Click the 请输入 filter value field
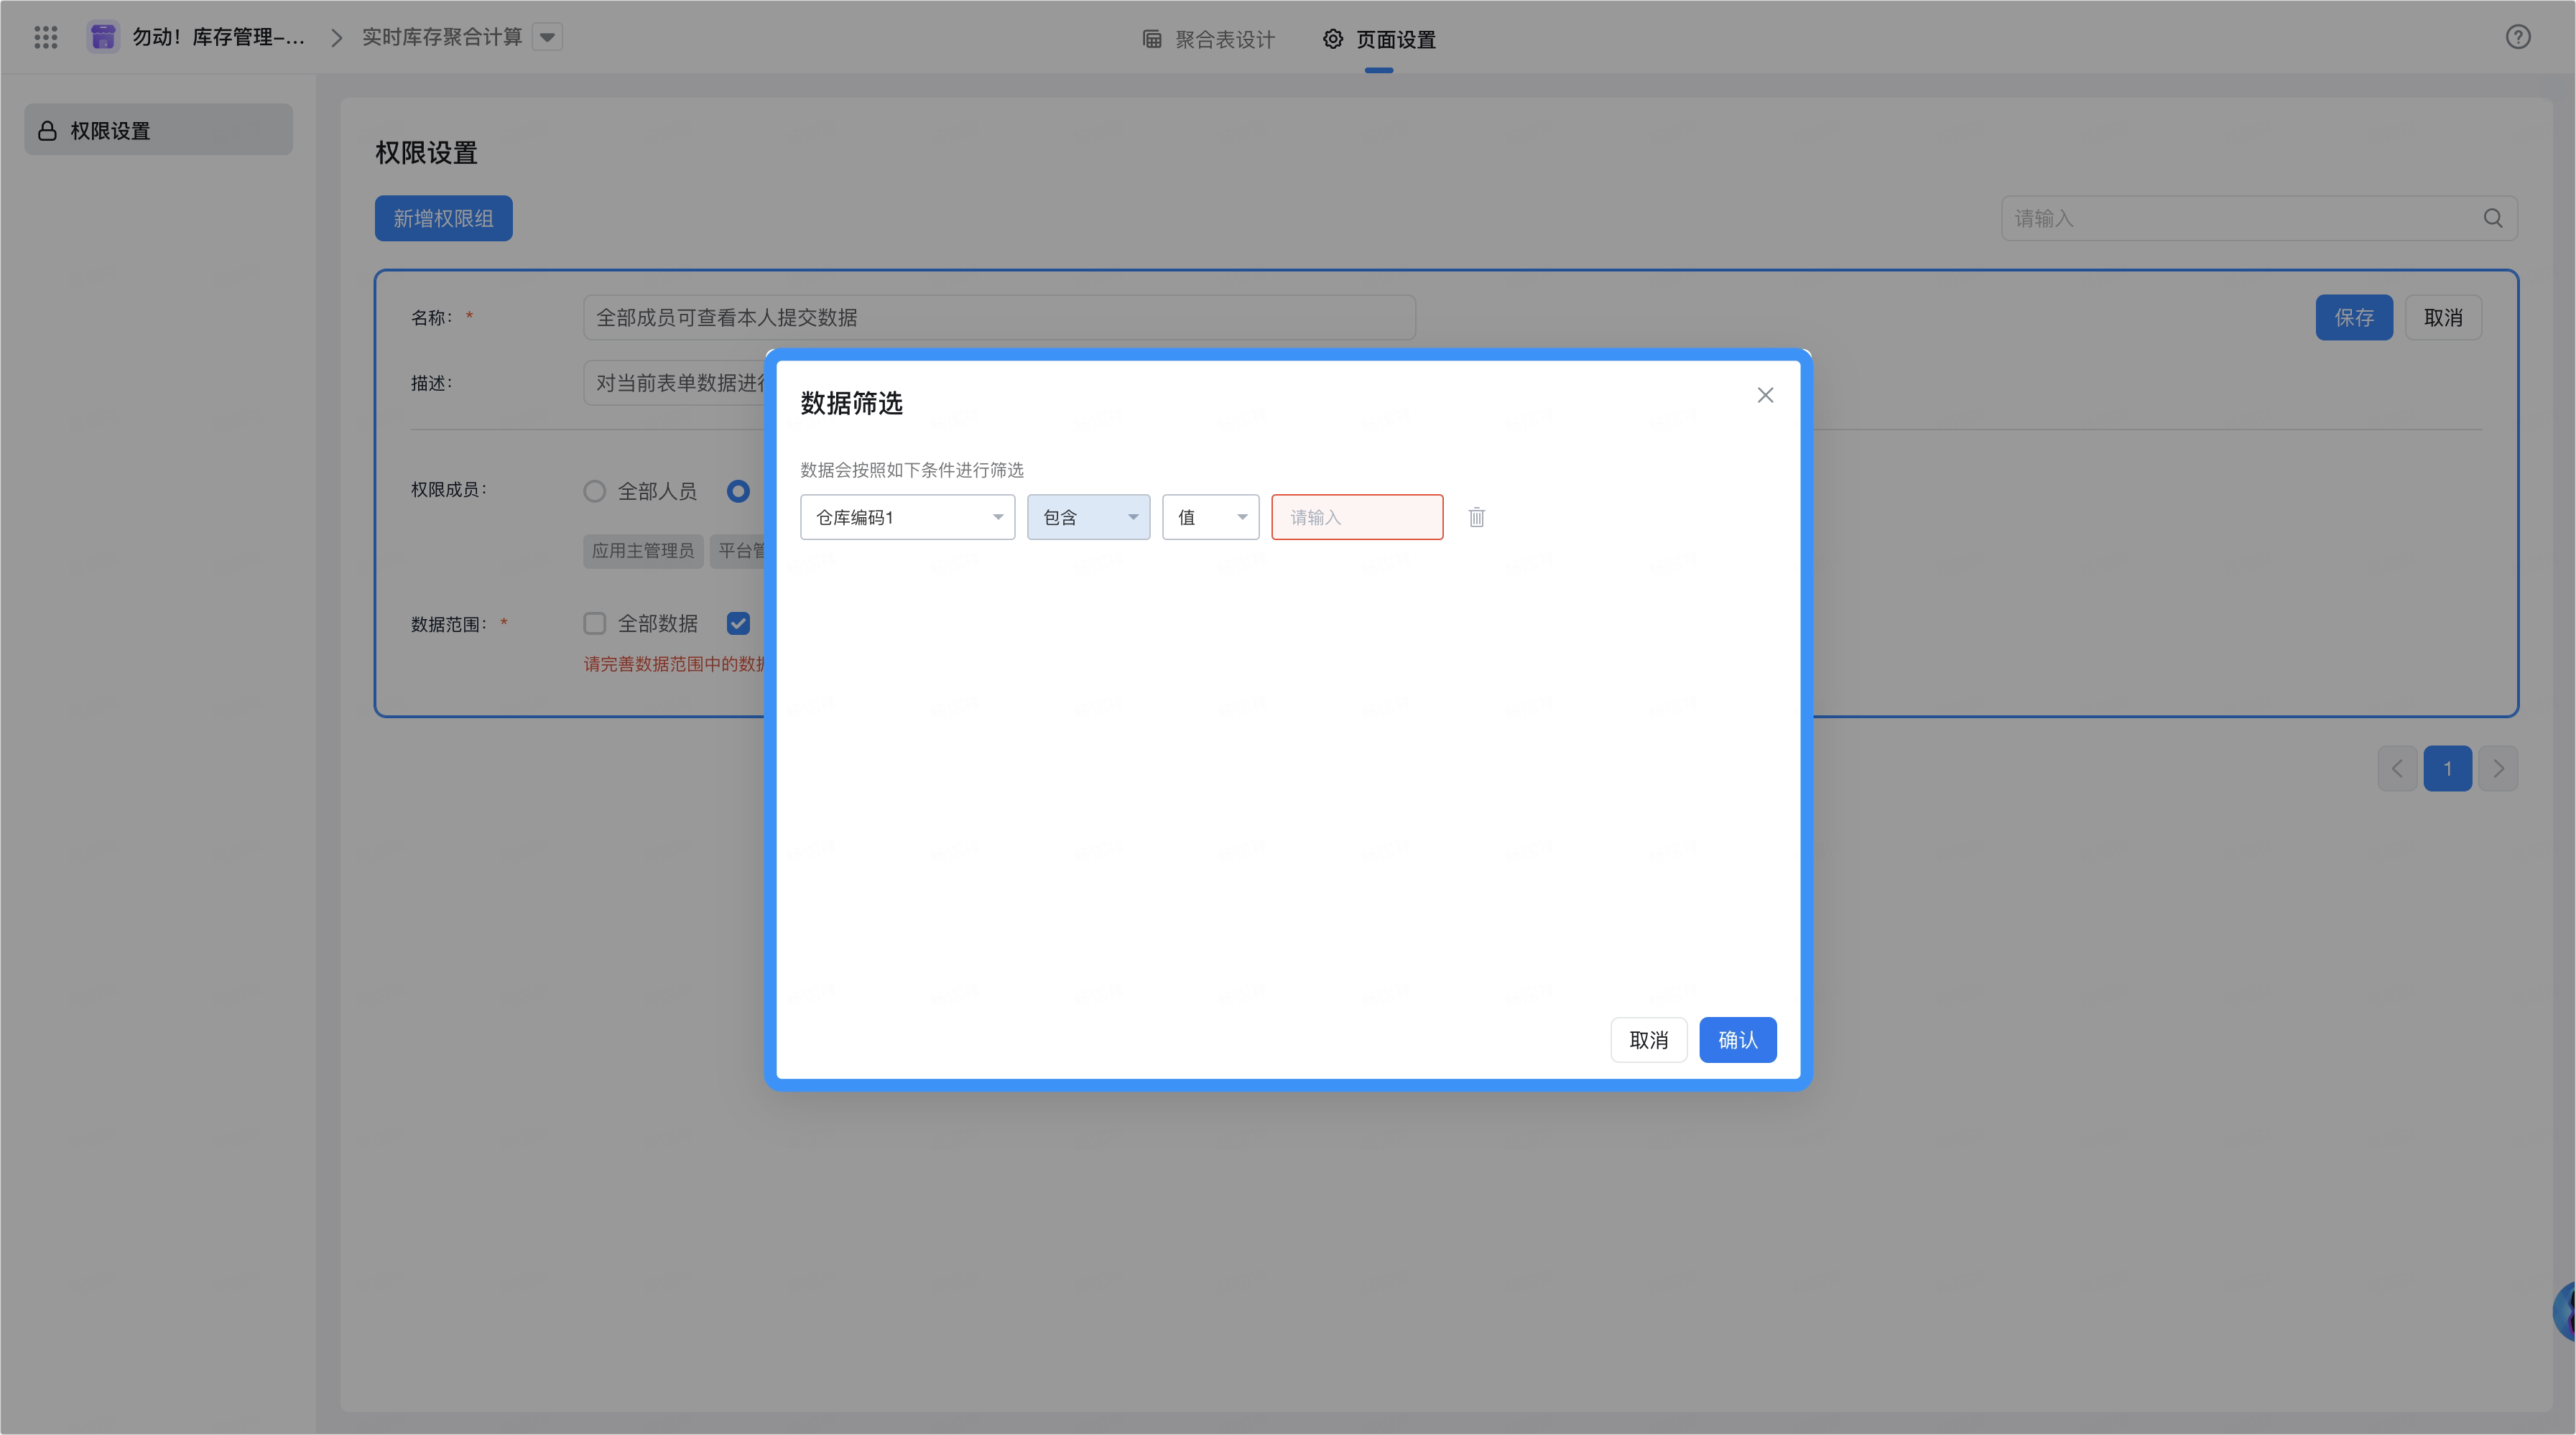2576x1435 pixels. (x=1357, y=517)
